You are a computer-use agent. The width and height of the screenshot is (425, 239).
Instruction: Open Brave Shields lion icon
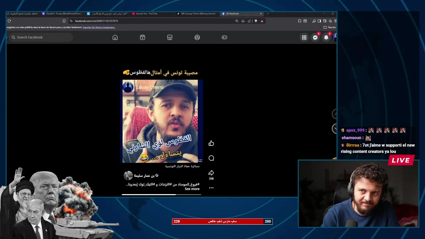255,21
